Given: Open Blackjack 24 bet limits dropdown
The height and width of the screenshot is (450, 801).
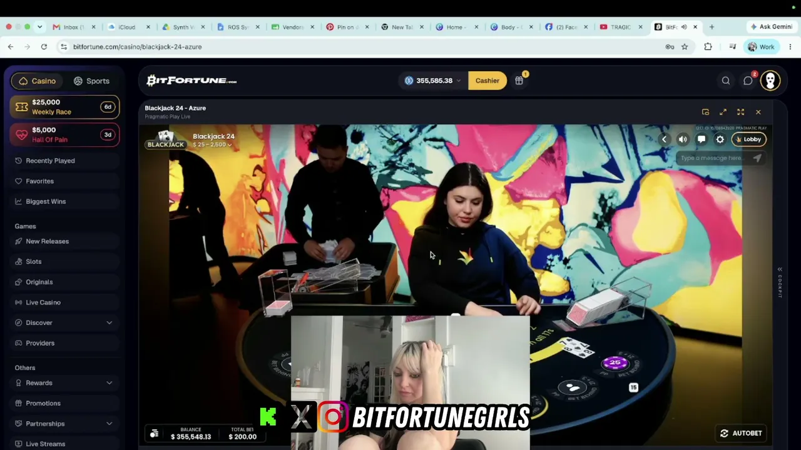Looking at the screenshot, I should click(212, 145).
